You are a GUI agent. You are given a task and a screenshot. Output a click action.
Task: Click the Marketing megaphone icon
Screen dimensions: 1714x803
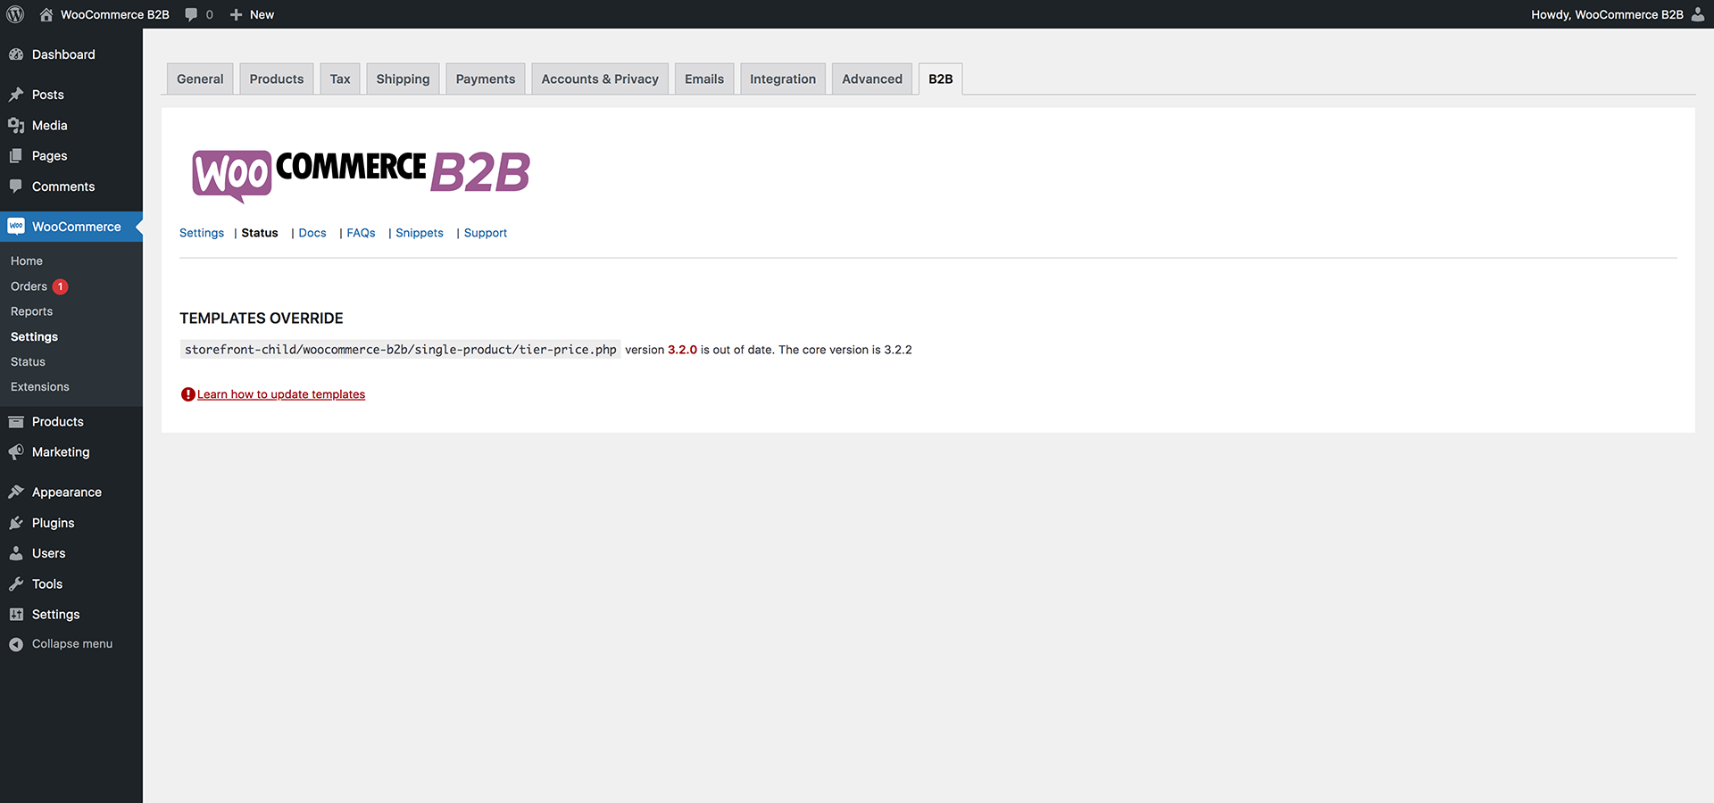click(16, 452)
